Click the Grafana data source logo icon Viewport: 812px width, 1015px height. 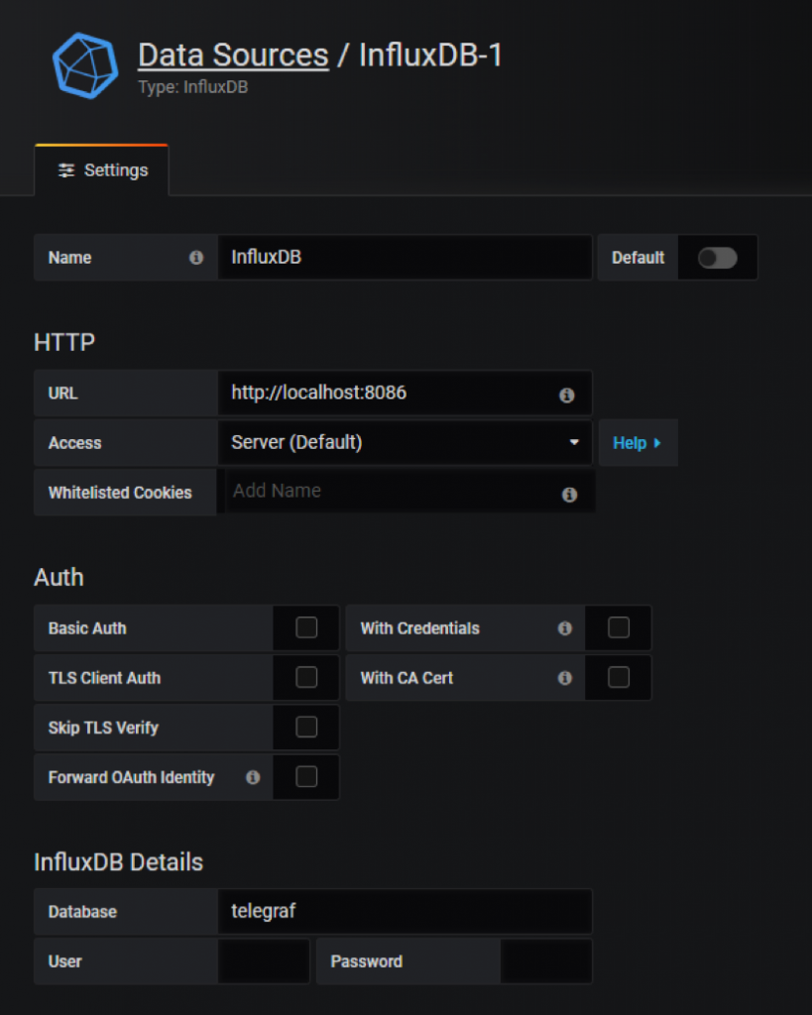point(85,65)
